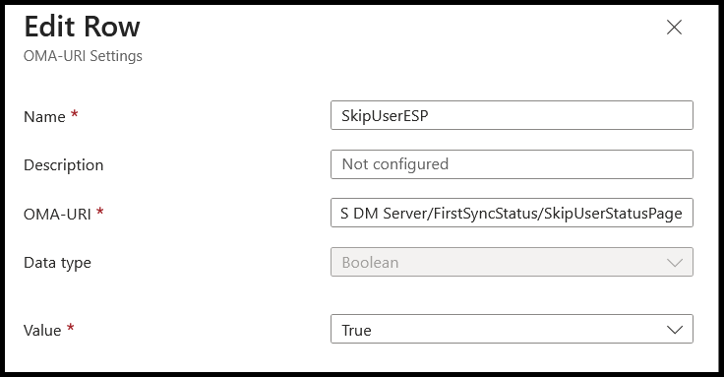Close the Edit Row panel
Image resolution: width=724 pixels, height=377 pixels.
click(x=674, y=28)
